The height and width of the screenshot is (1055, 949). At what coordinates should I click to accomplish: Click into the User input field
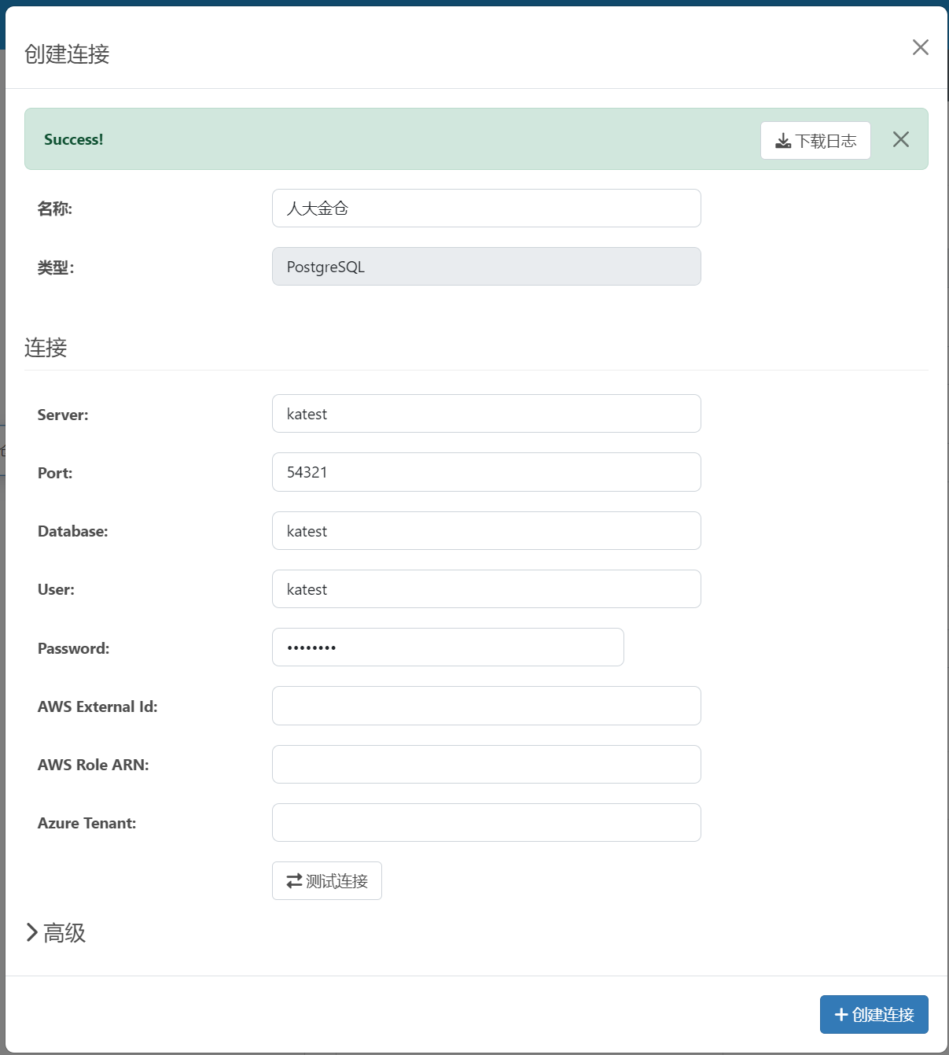coord(487,589)
